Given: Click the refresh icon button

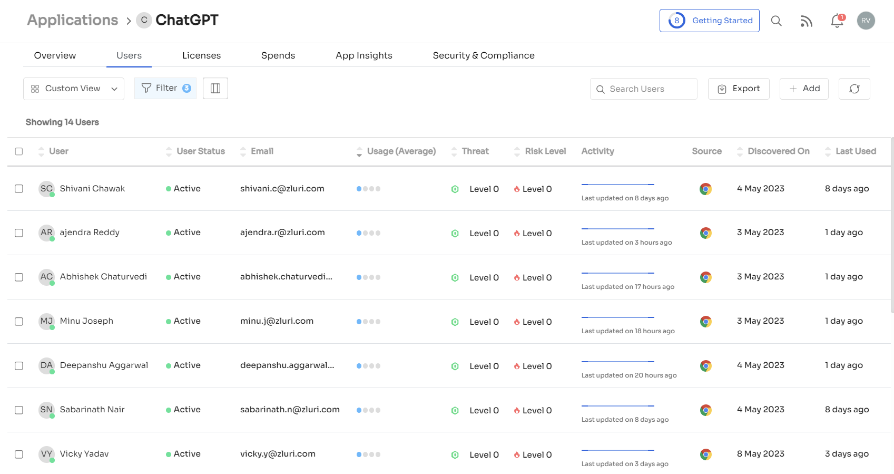Looking at the screenshot, I should click(x=854, y=89).
